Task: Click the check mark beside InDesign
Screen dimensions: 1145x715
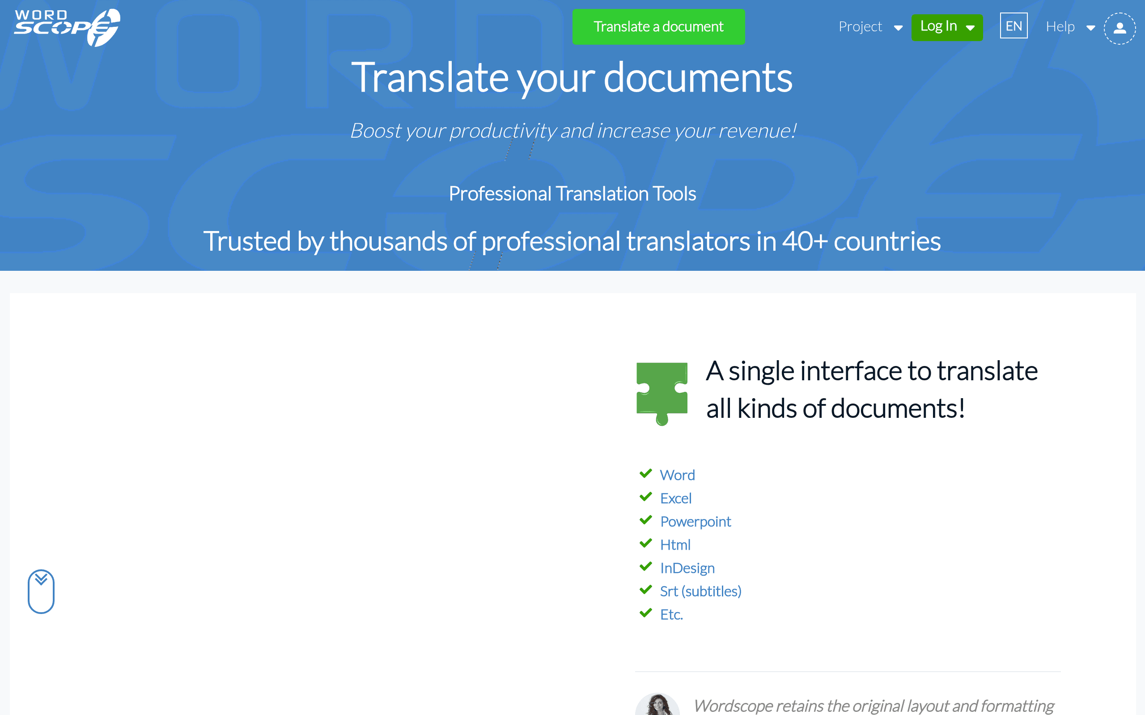Action: 646,566
